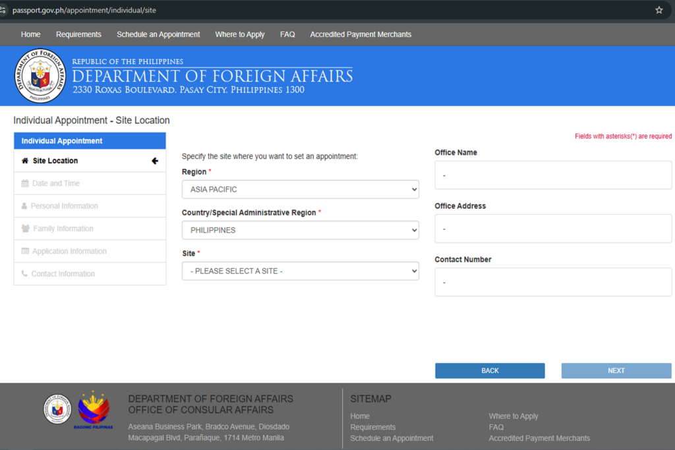Click the Bagong Pilipinas logo in footer

tap(94, 410)
